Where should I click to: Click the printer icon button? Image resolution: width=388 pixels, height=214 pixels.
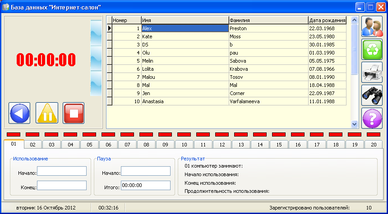pyautogui.click(x=372, y=73)
